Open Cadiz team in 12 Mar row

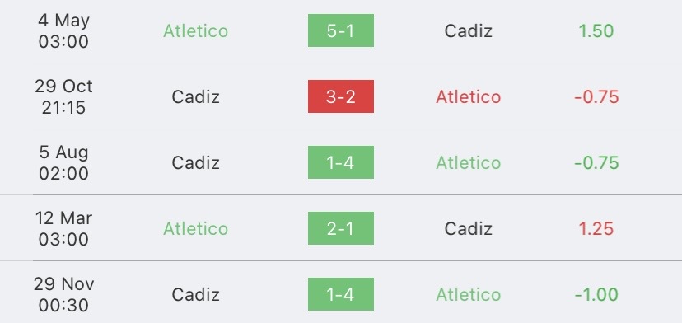pyautogui.click(x=469, y=228)
